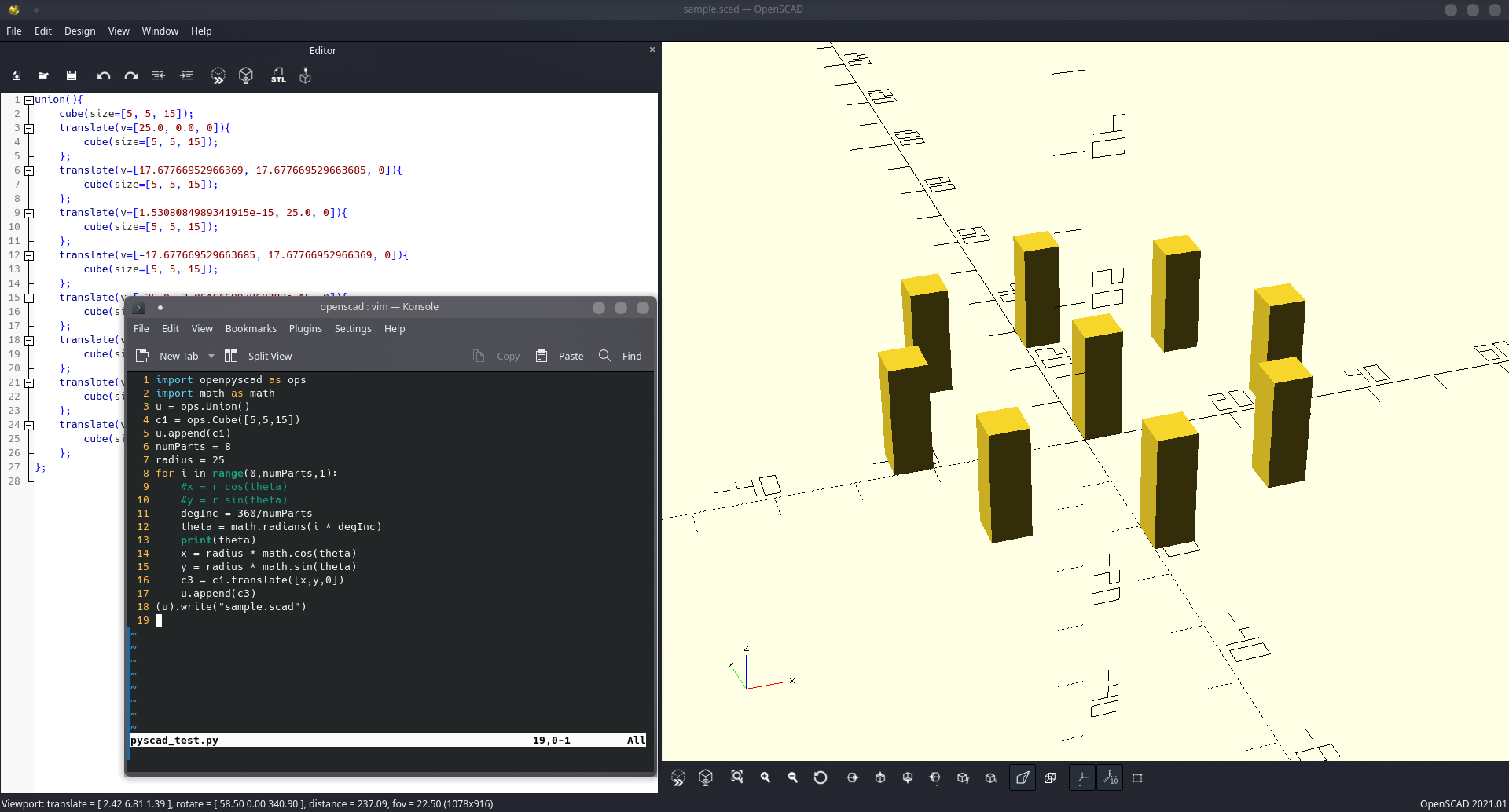This screenshot has width=1509, height=812.
Task: Open the New Tab dropdown in Konsole
Action: click(211, 356)
